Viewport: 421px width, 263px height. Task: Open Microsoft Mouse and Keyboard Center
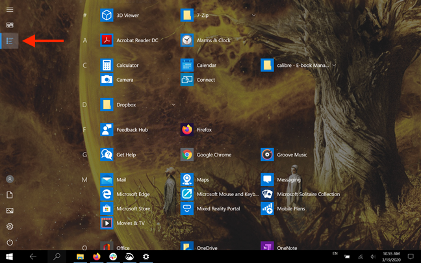tap(220, 194)
